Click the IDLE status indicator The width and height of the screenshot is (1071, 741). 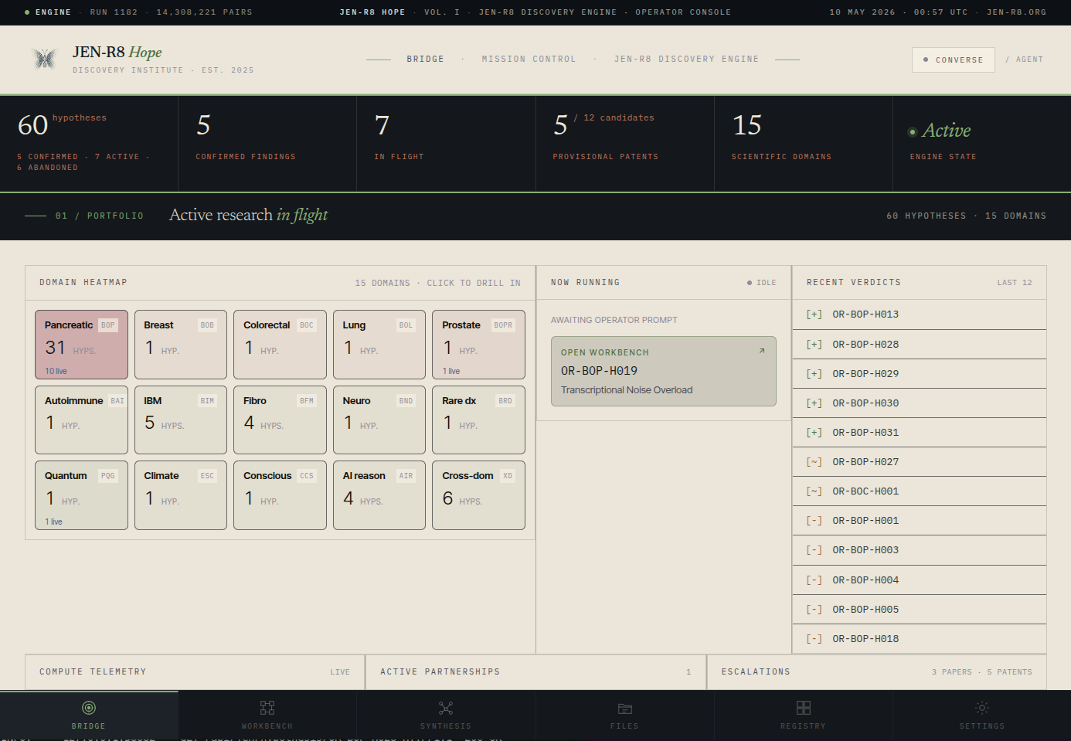[x=762, y=283]
